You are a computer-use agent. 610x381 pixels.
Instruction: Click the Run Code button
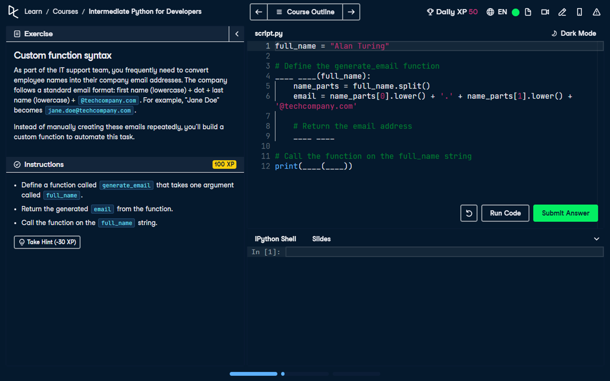coord(505,213)
